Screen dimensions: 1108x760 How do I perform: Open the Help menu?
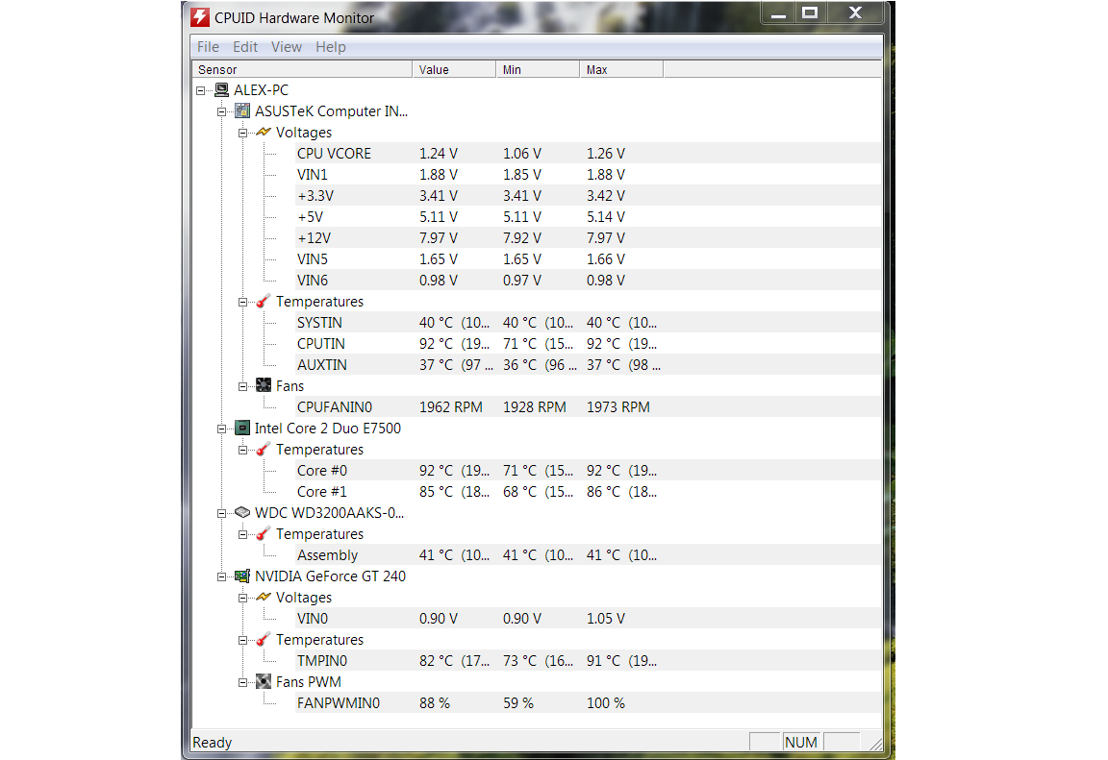331,47
